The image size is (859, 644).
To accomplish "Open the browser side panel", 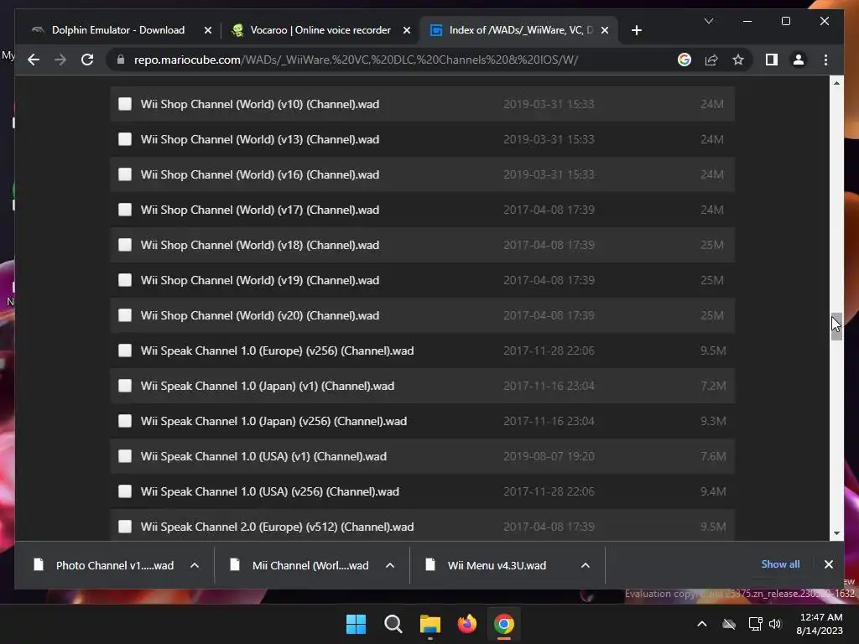I will coord(772,60).
